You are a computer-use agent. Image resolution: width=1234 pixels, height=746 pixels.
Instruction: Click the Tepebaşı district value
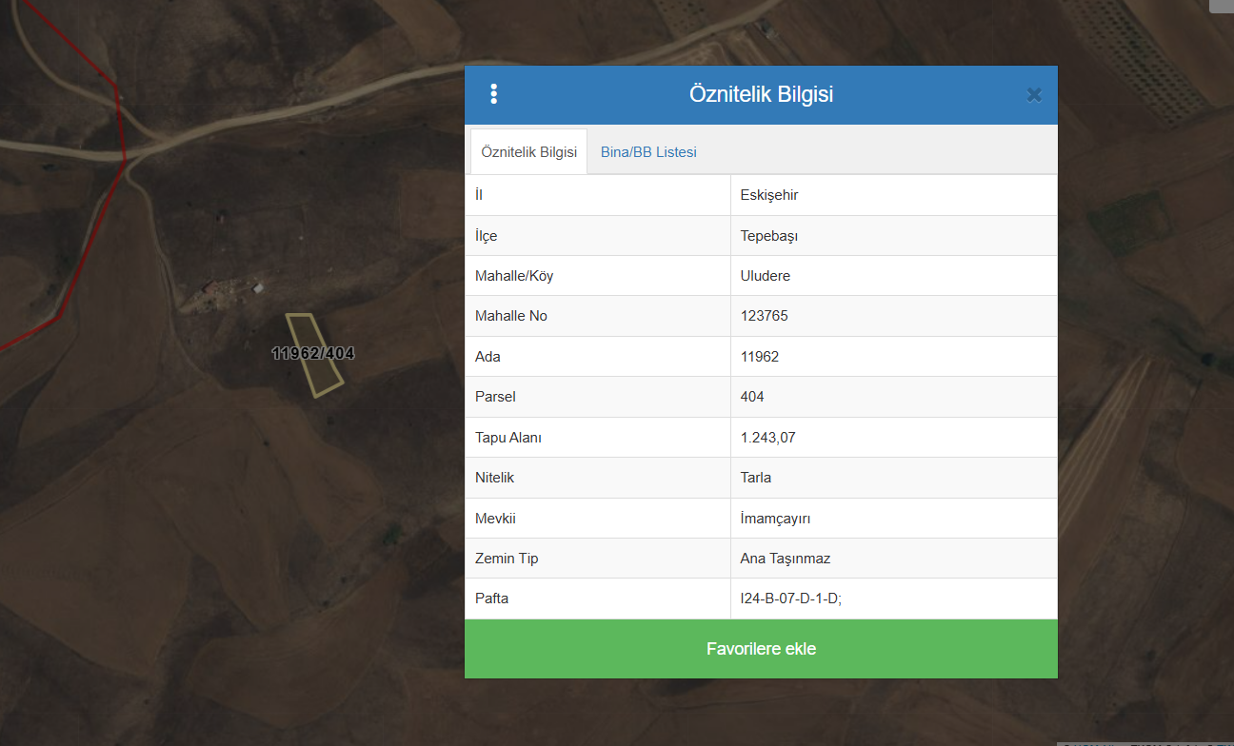(x=768, y=236)
